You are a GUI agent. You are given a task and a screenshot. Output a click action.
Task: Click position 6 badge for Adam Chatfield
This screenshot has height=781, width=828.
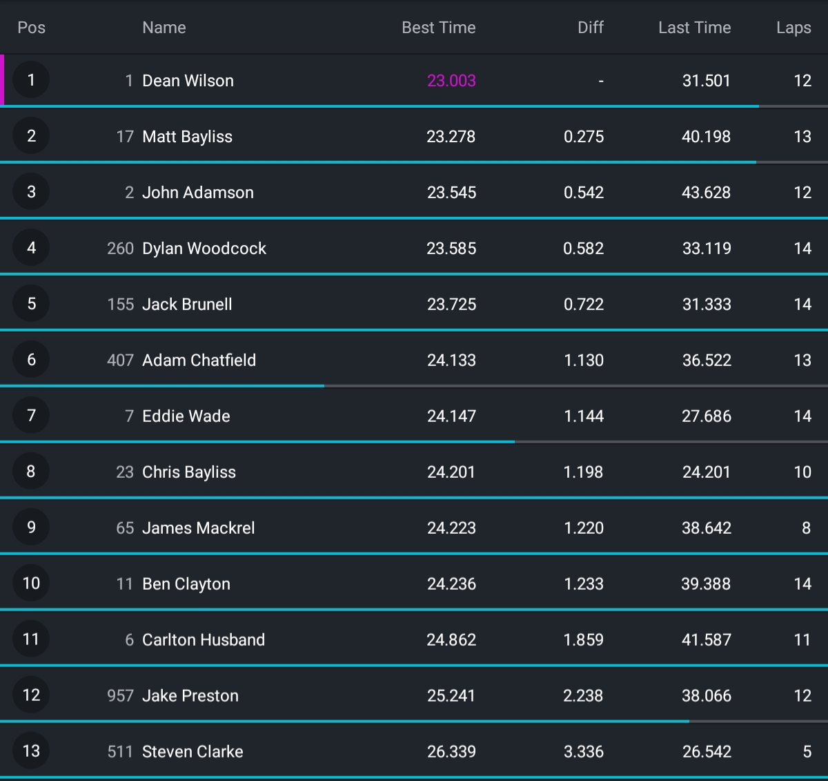point(31,360)
